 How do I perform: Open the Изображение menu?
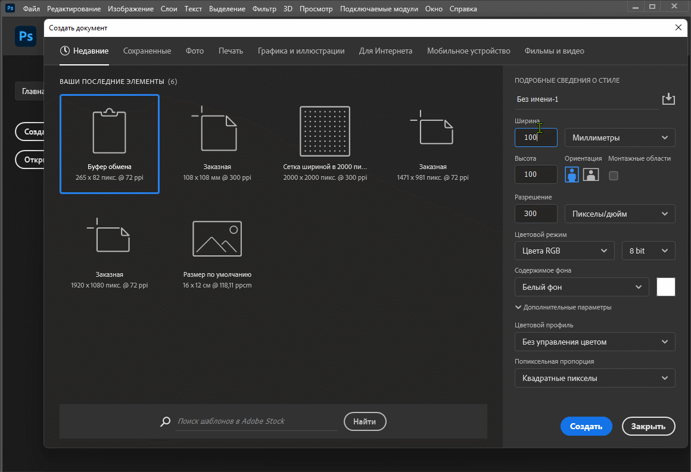131,9
